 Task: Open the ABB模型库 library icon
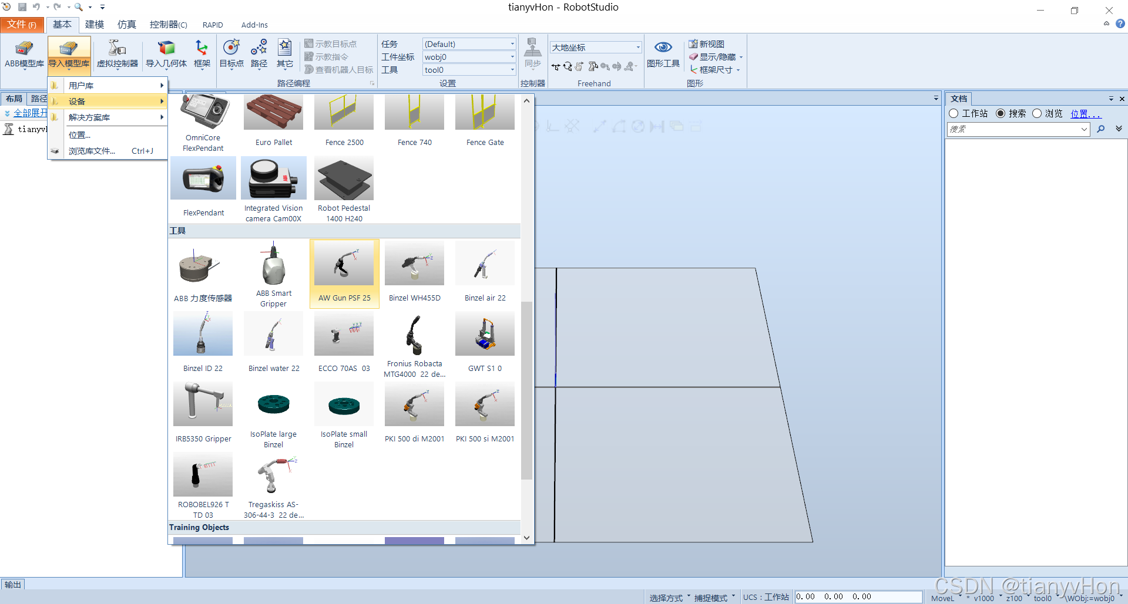pos(24,55)
